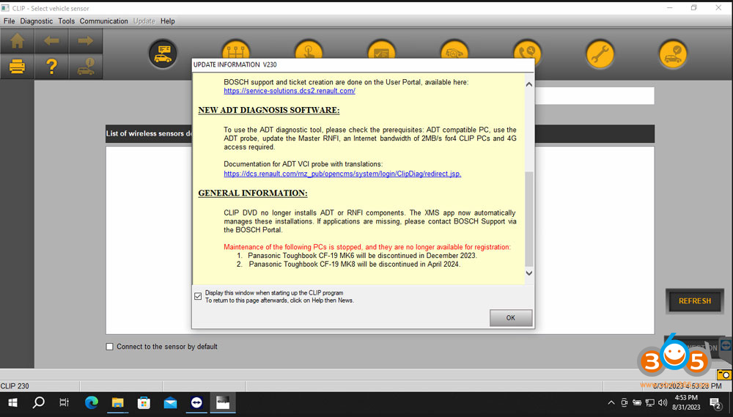
Task: Open taskbar search magnifier
Action: click(38, 402)
